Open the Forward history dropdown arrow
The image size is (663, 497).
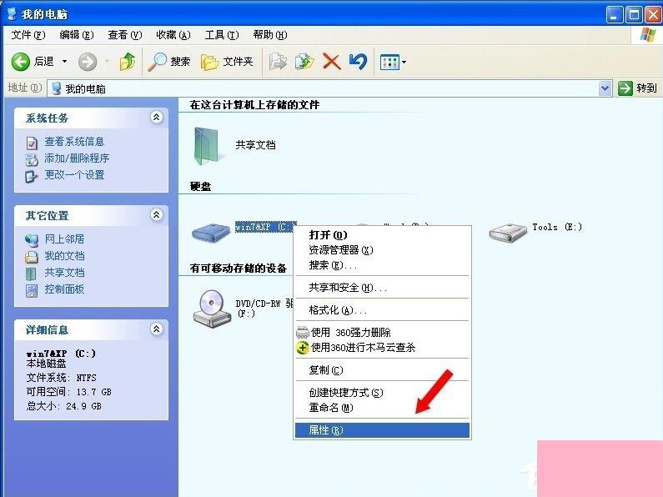pos(107,62)
